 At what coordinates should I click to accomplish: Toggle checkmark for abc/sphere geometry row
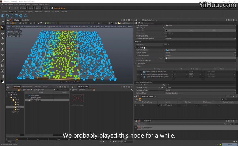(x=138, y=74)
